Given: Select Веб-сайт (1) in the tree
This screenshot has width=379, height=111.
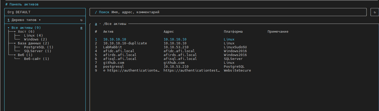Looking at the screenshot, I should click(36, 59).
